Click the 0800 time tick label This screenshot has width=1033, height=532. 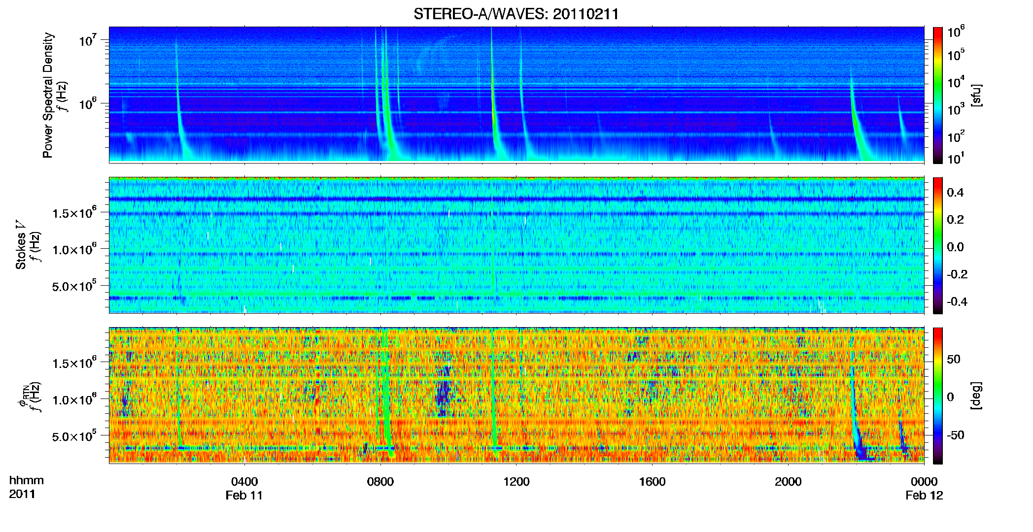click(x=380, y=481)
